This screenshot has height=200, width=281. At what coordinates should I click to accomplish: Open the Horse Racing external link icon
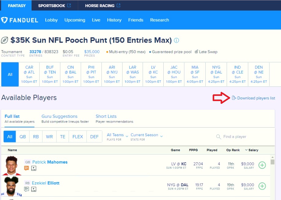tap(118, 6)
